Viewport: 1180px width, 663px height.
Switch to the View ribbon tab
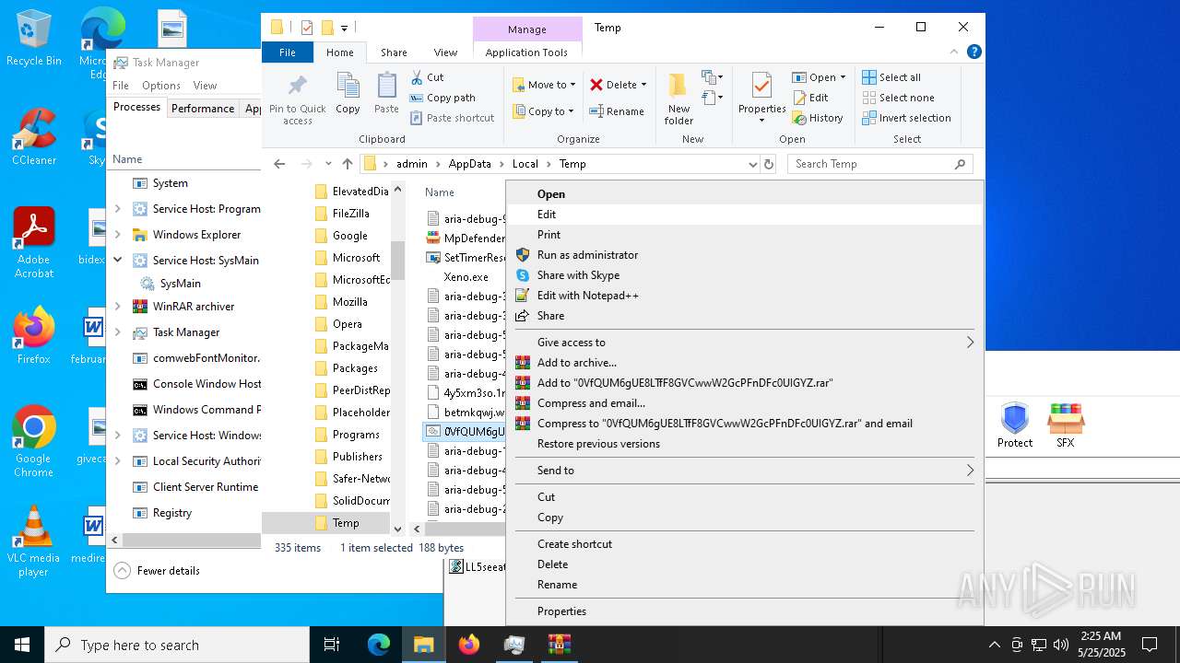coord(445,52)
